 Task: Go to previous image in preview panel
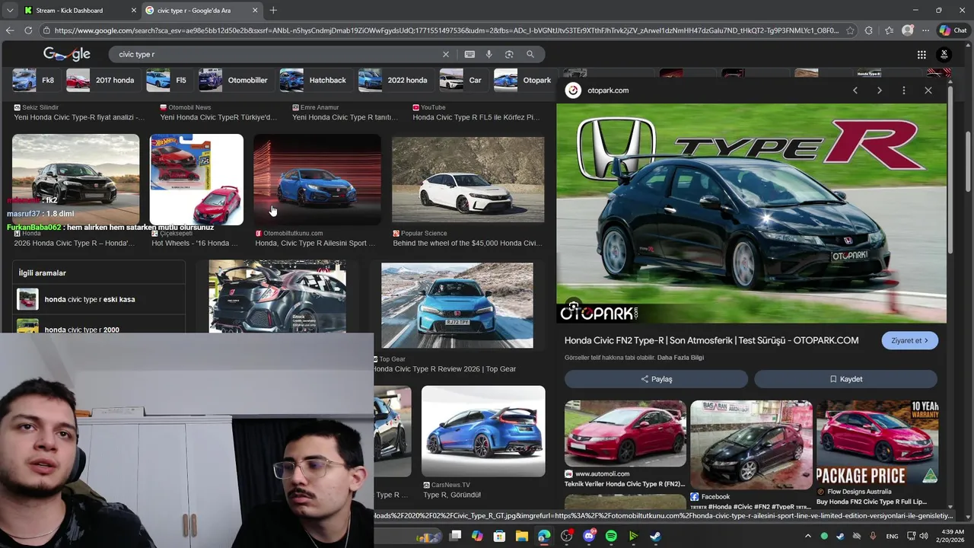(x=855, y=91)
